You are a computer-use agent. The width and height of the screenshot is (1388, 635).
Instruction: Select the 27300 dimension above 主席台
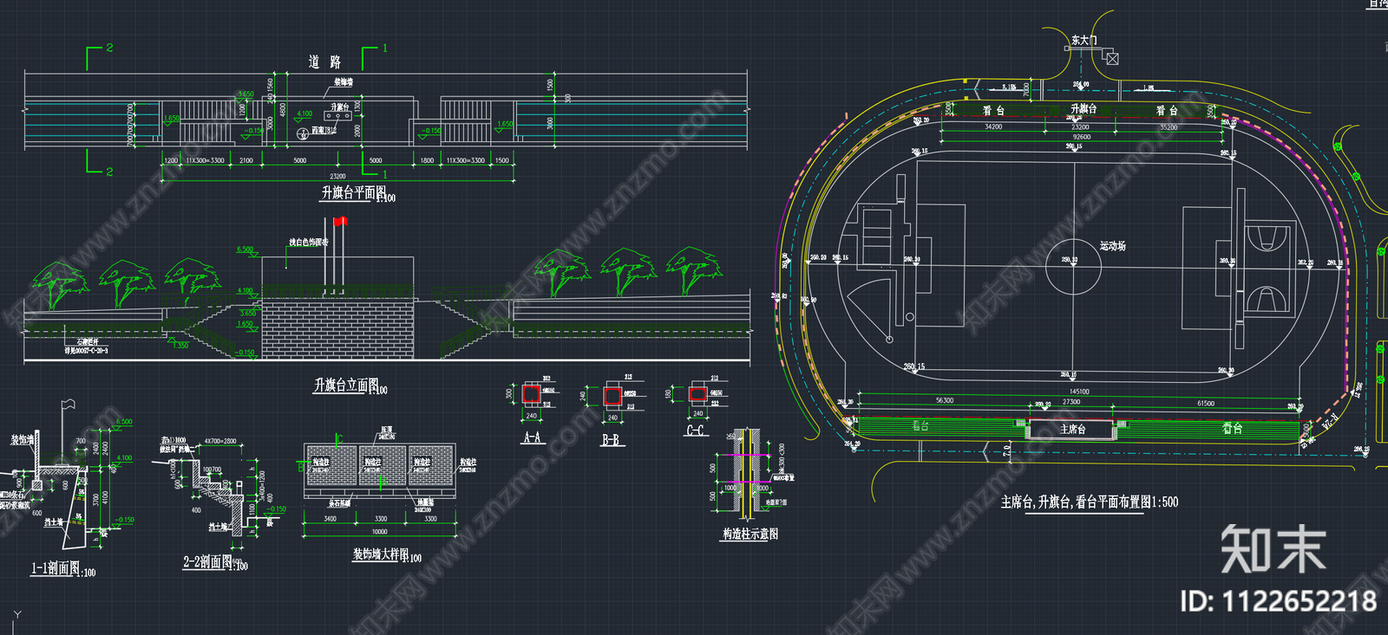[x=1071, y=402]
